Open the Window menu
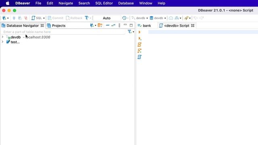This screenshot has width=258, height=145. click(146, 3)
